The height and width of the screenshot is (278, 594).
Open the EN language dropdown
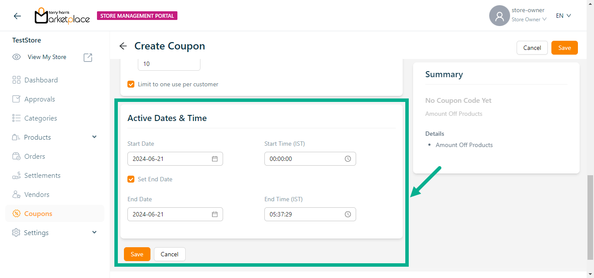563,16
